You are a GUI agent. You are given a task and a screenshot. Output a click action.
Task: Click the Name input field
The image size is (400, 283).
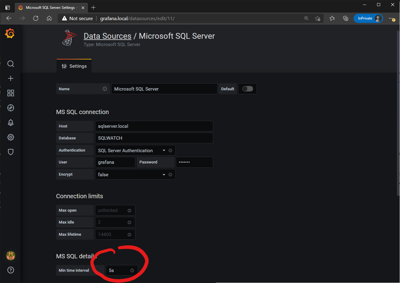tap(164, 89)
